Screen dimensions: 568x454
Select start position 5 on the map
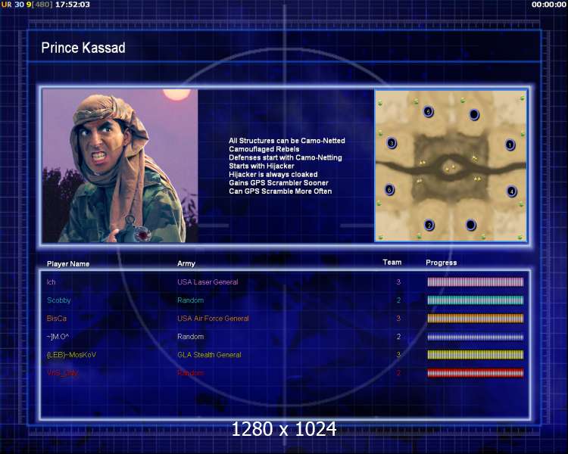coord(428,111)
